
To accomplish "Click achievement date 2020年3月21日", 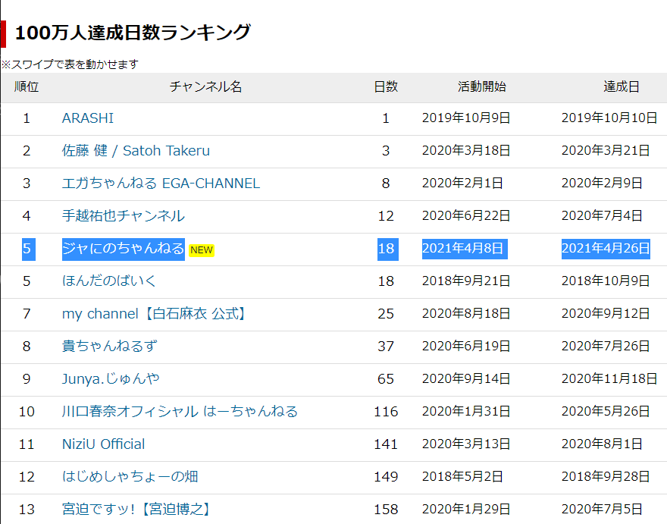I will 606,151.
